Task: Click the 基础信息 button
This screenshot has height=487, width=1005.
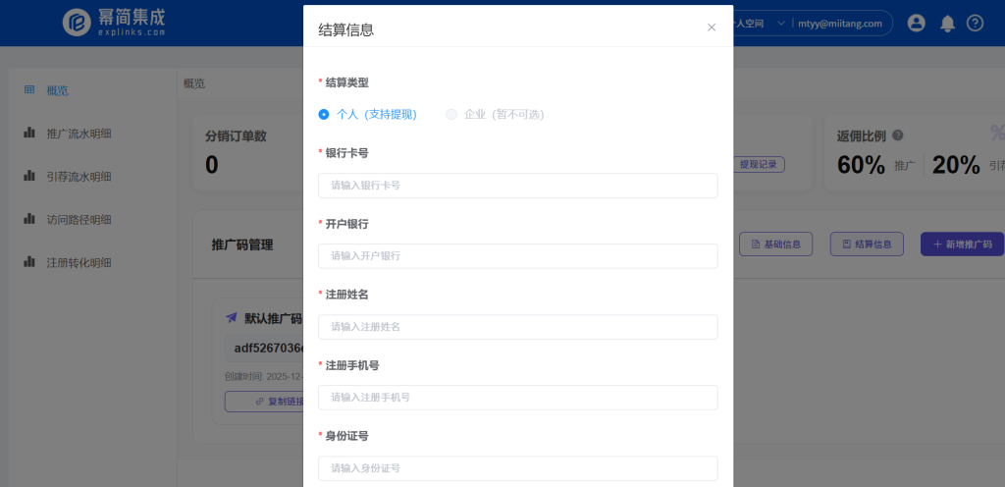Action: (x=775, y=244)
